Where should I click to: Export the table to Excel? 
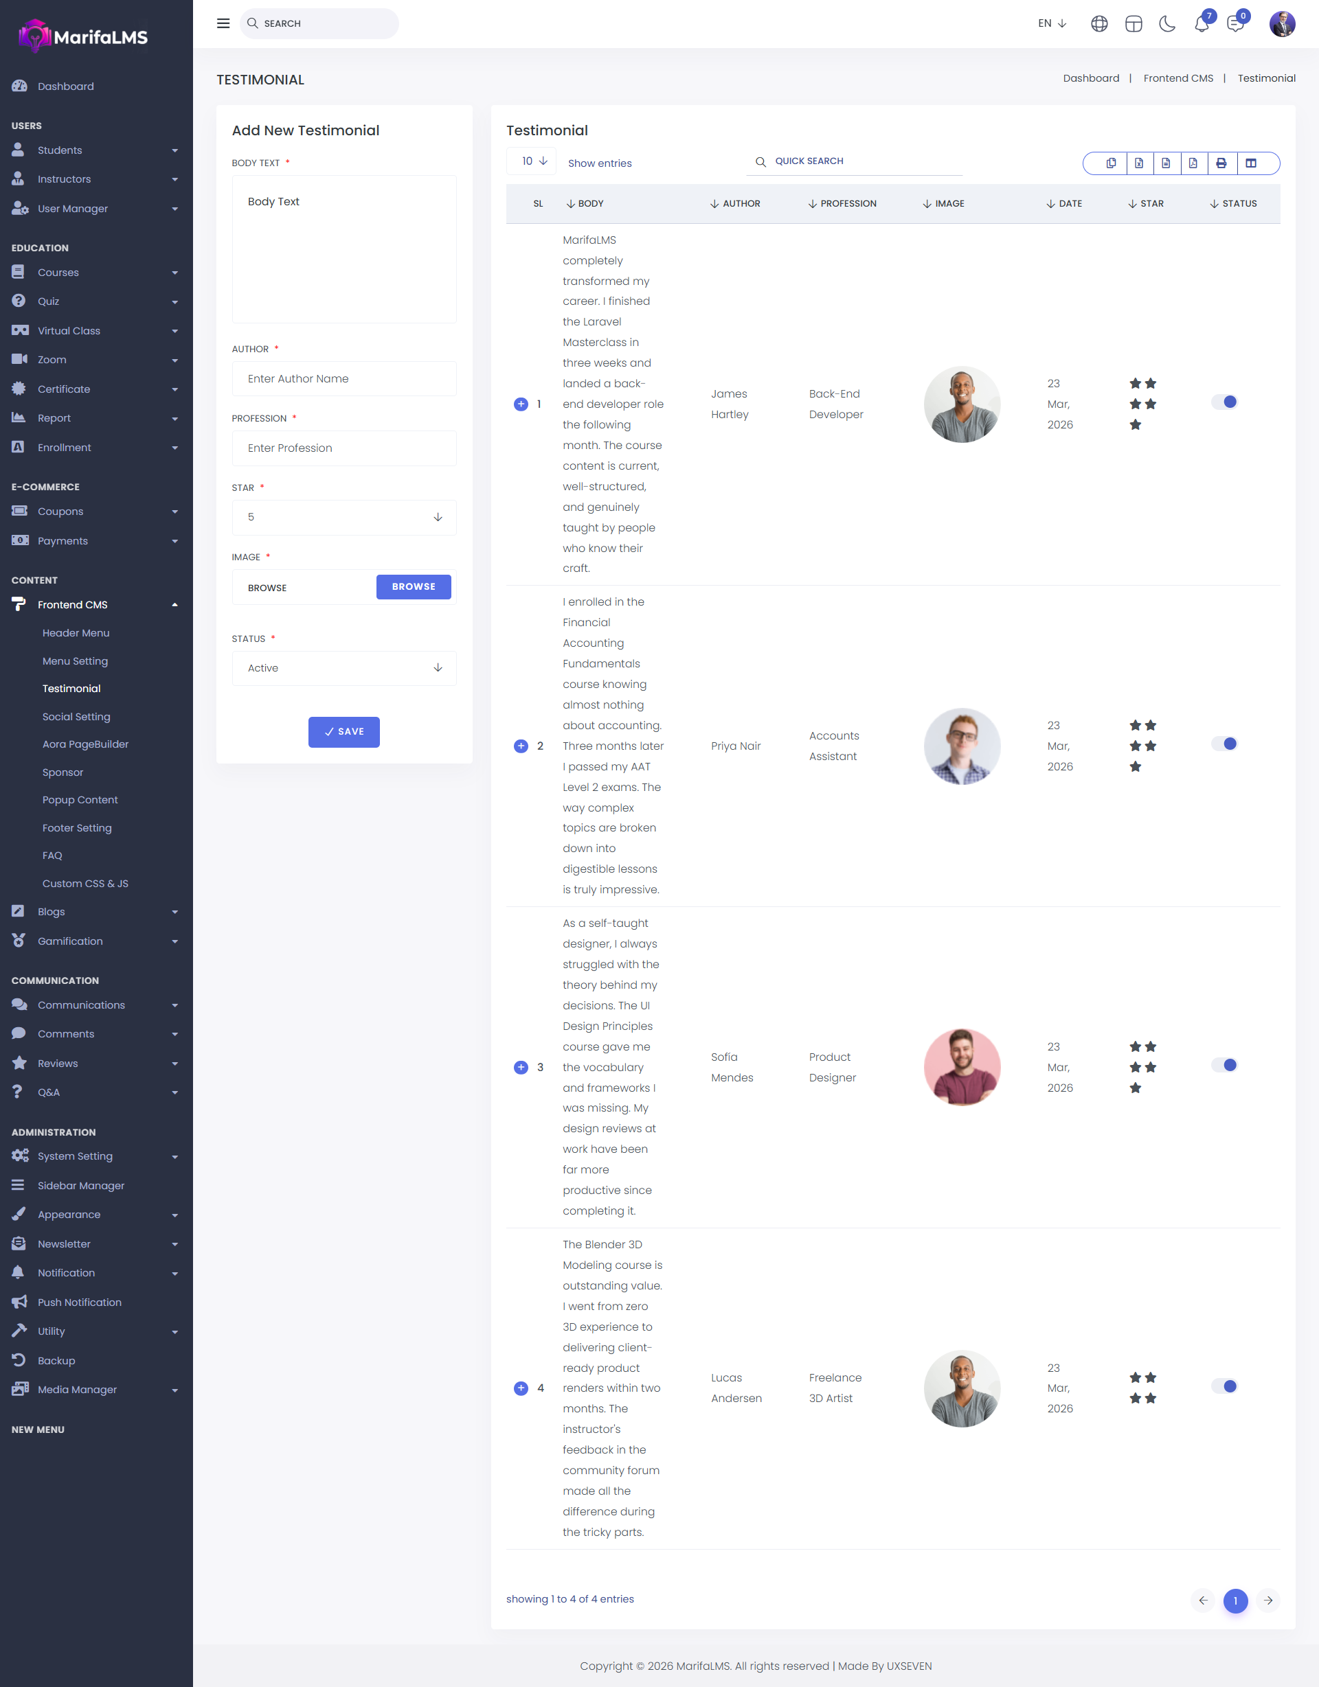click(x=1139, y=163)
